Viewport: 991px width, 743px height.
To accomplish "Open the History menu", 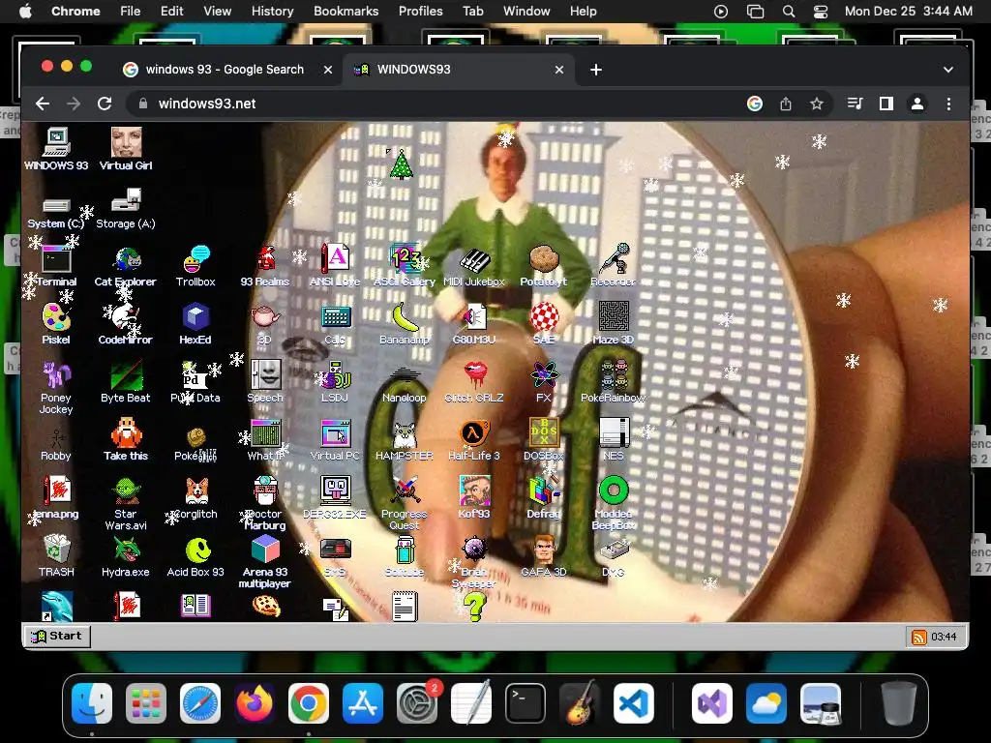I will [x=272, y=12].
